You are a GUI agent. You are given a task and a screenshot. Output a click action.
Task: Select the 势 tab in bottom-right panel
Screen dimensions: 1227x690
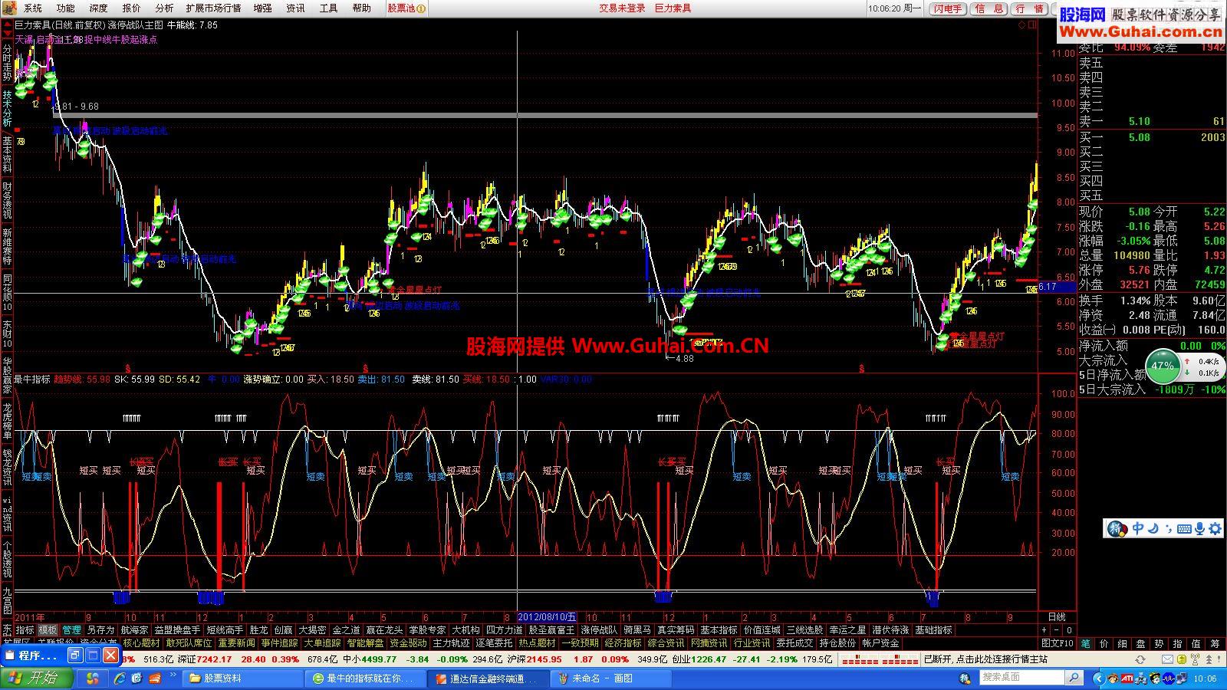(1160, 643)
